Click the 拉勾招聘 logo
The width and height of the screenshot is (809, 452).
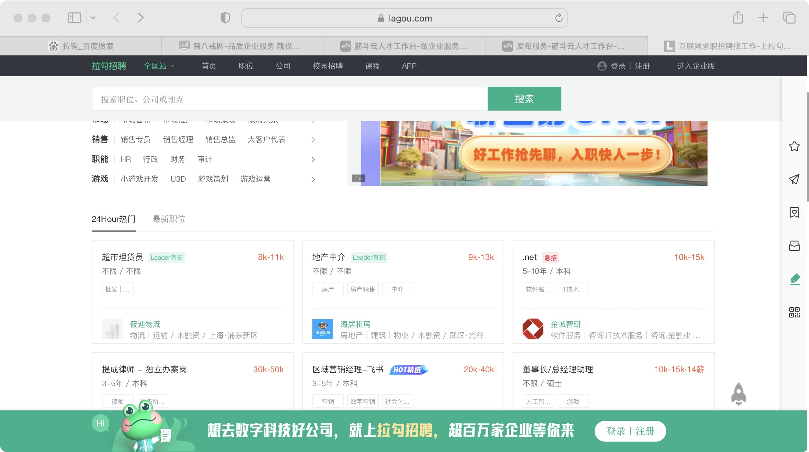click(x=109, y=66)
